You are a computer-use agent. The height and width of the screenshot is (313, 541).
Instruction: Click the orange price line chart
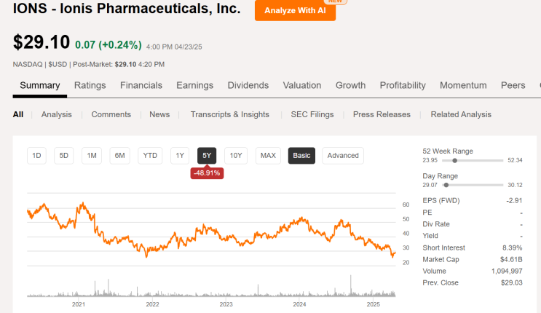(218, 234)
